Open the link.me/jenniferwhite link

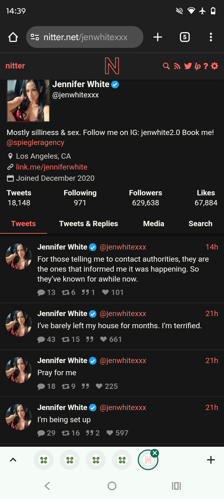click(x=52, y=167)
